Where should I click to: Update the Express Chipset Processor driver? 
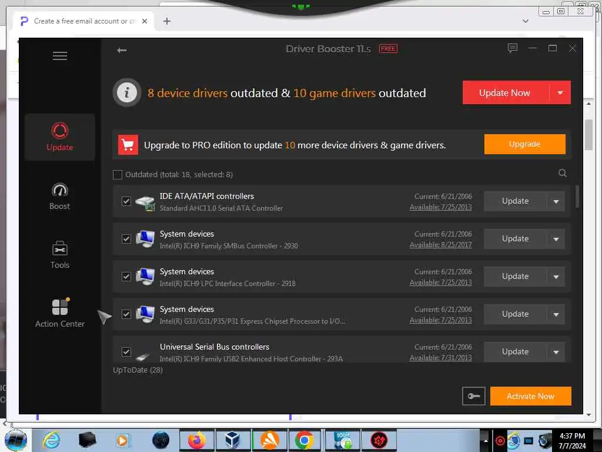515,314
